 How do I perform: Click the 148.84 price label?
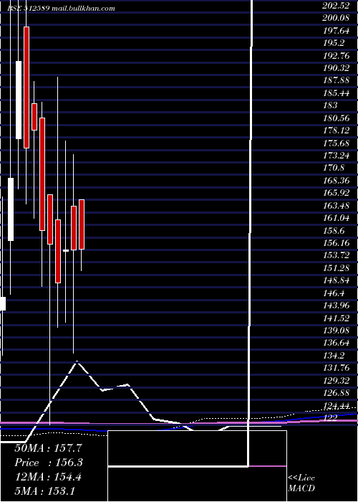(336, 280)
